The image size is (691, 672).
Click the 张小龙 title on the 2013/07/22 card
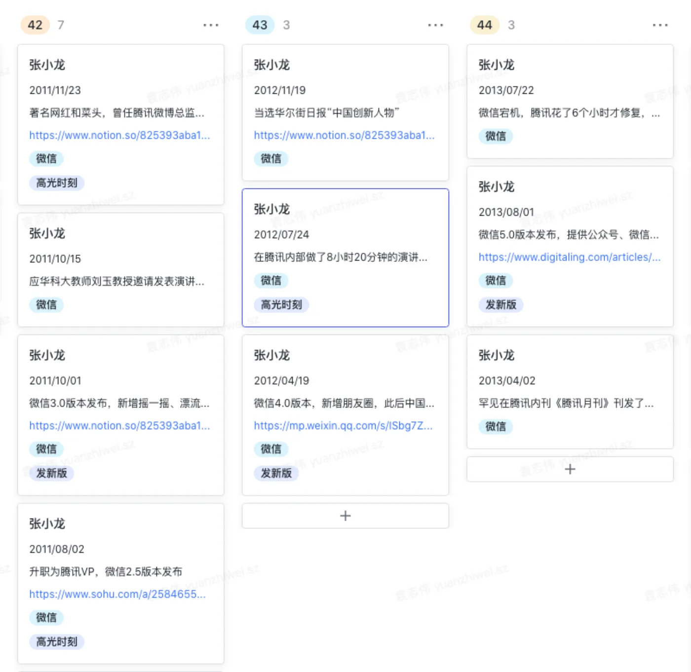pos(497,65)
